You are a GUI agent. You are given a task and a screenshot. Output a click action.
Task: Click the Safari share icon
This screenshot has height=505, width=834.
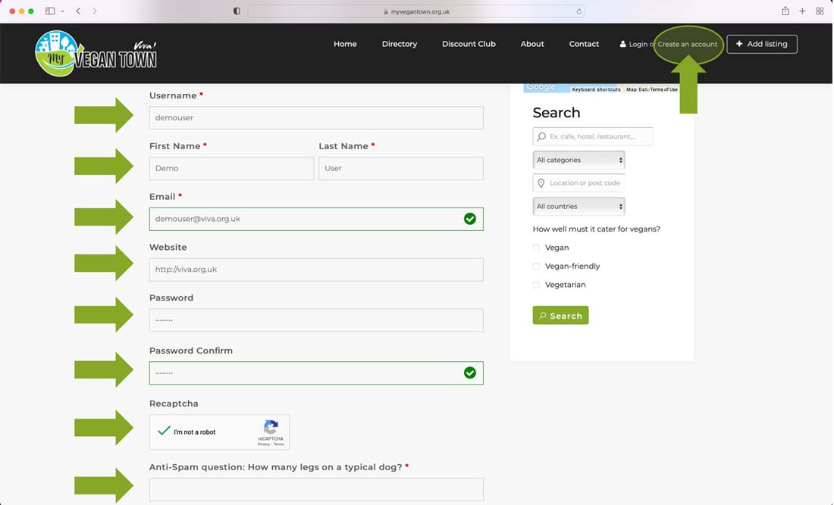785,11
